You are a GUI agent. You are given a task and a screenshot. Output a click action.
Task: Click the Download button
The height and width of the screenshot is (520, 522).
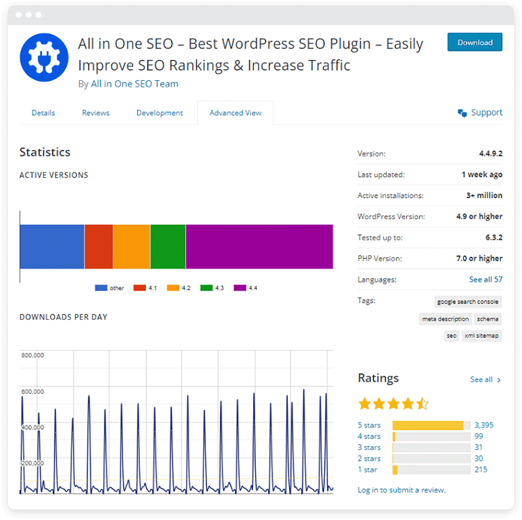pos(475,42)
